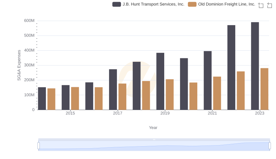The image size is (276, 159).
Task: Click J.B. Hunt bar for 2016
Action: tap(89, 96)
